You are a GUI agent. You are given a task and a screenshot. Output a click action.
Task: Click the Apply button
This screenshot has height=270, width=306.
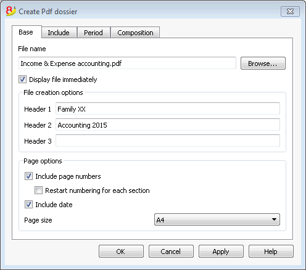pyautogui.click(x=221, y=252)
